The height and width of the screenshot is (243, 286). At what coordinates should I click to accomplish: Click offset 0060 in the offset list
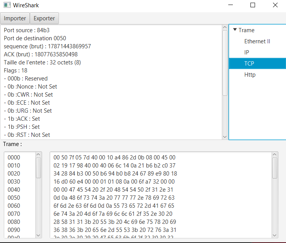pos(14,206)
